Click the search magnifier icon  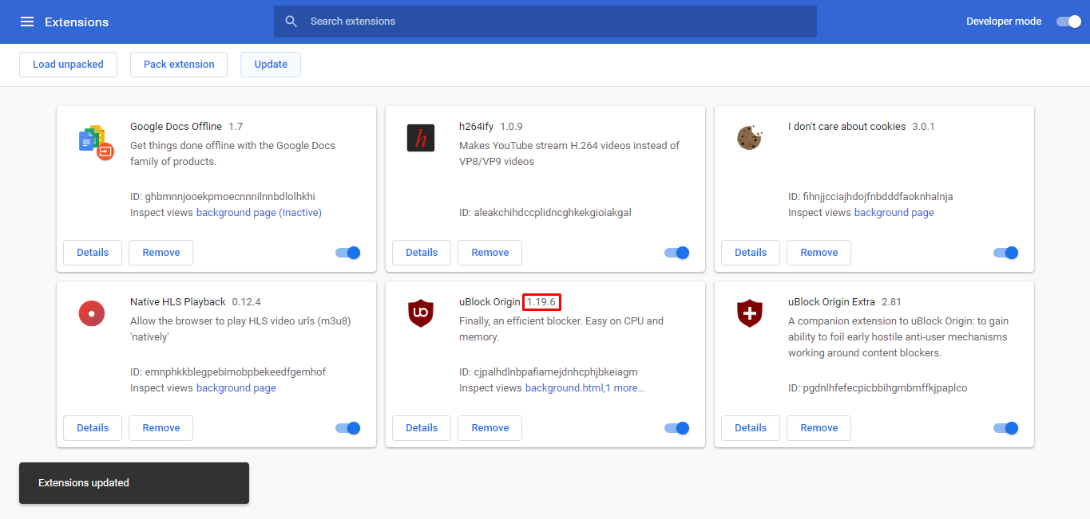[291, 22]
